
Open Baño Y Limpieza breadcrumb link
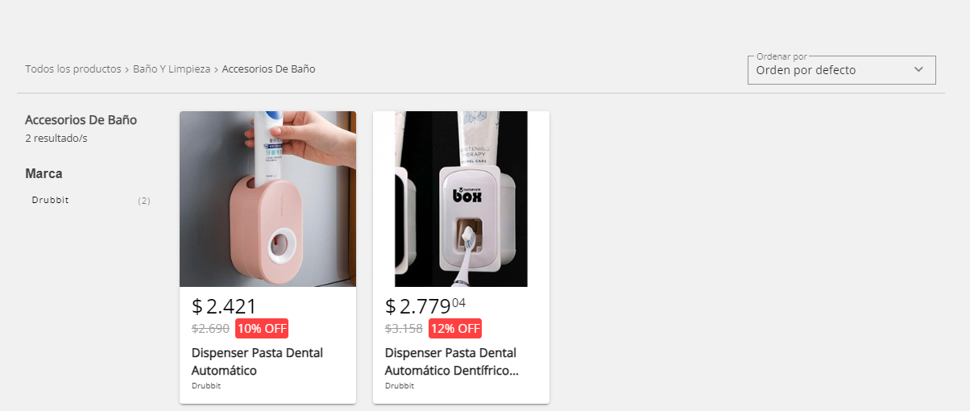(x=172, y=69)
